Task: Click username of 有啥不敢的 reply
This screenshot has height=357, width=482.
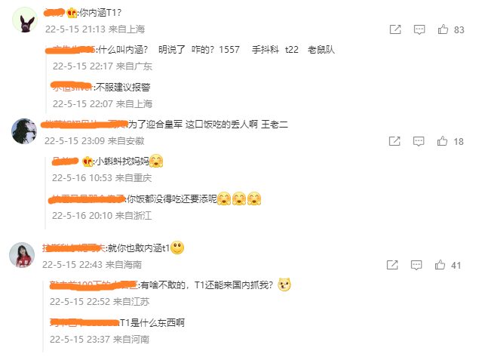Action: point(94,285)
